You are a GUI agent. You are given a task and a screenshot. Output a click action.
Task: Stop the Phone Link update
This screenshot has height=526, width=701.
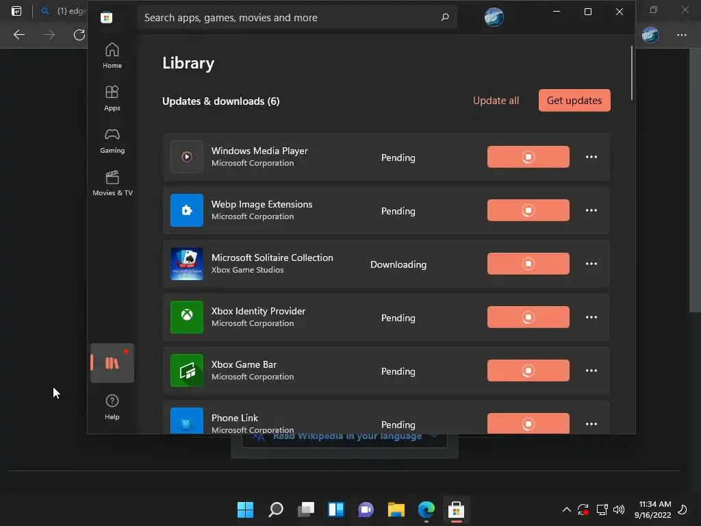pyautogui.click(x=528, y=423)
